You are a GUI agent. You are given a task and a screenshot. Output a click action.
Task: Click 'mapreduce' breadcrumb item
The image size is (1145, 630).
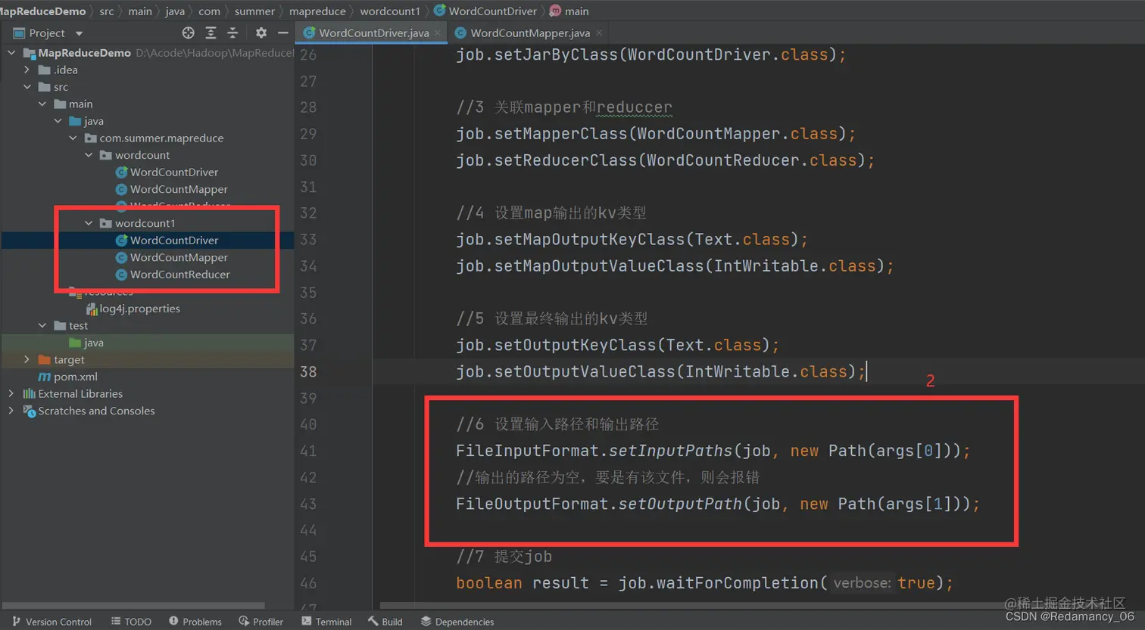point(317,11)
